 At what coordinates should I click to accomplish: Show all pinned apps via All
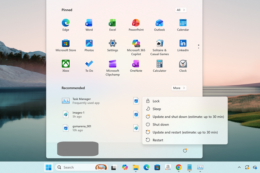181,10
